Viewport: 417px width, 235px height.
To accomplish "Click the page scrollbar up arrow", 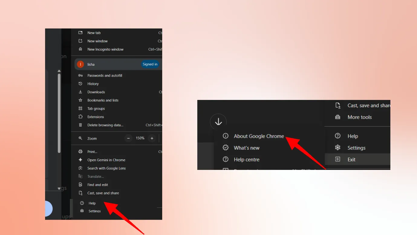I will [59, 71].
